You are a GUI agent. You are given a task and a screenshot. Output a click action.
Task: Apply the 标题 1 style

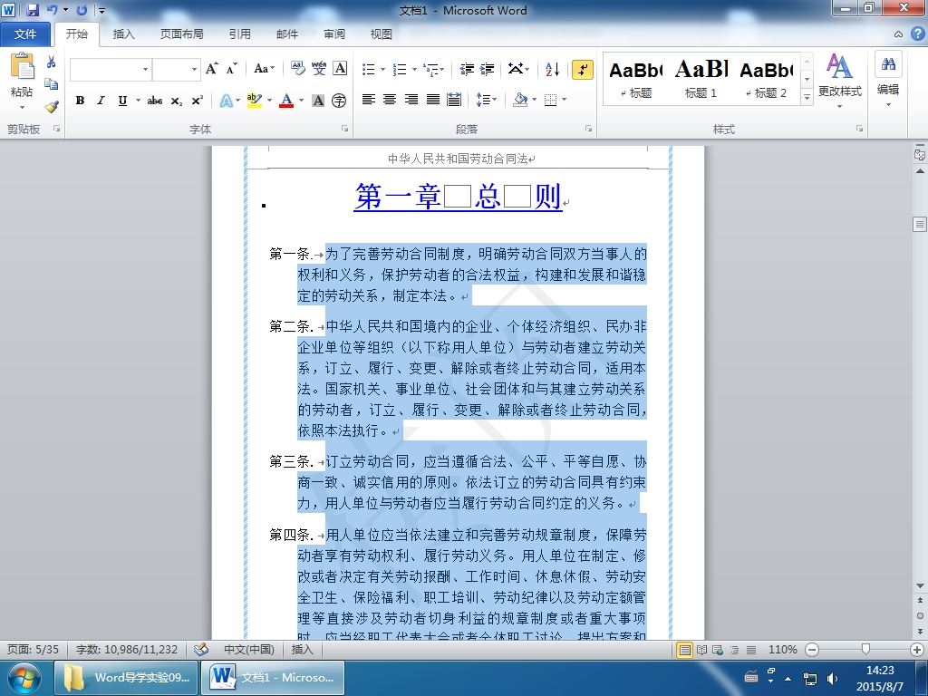coord(701,80)
